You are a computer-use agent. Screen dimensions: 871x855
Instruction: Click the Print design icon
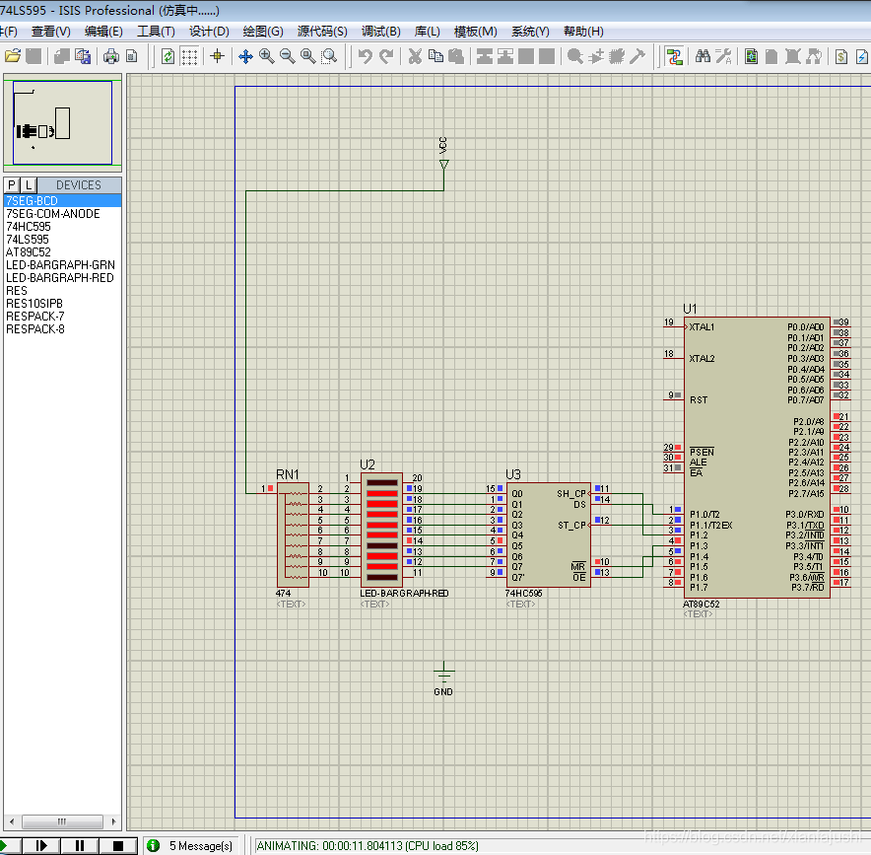[x=111, y=56]
